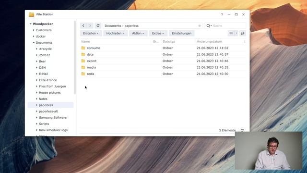This screenshot has height=173, width=307.
Task: Click the sidebar vertical scrollbar
Action: (x=75, y=57)
